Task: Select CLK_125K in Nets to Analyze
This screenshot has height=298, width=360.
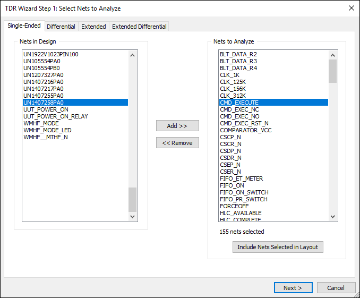Action: 233,82
